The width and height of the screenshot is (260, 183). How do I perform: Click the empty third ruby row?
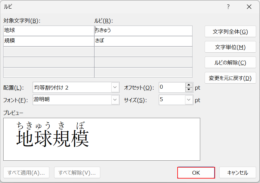(143, 51)
